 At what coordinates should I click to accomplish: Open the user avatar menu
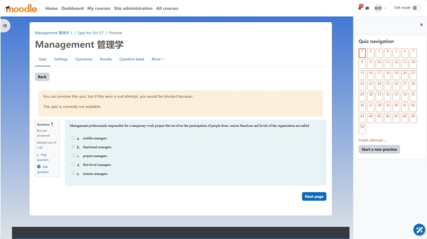pos(378,8)
